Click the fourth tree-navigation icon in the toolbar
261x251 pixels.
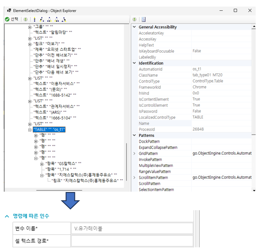57,19
